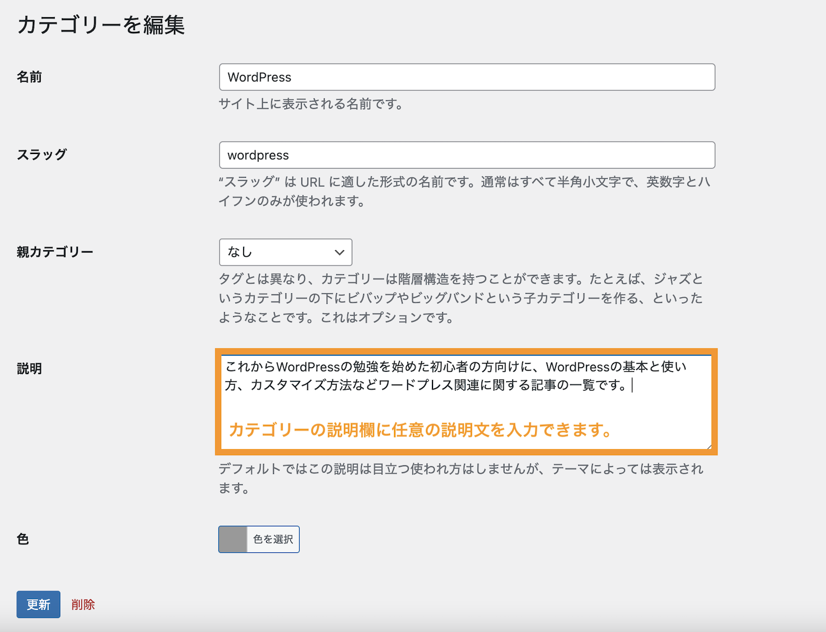Image resolution: width=826 pixels, height=632 pixels.
Task: Click the blue 更新 button
Action: pos(38,604)
